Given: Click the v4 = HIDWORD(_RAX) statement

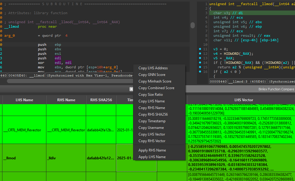Looking at the screenshot, I should tap(233, 54).
